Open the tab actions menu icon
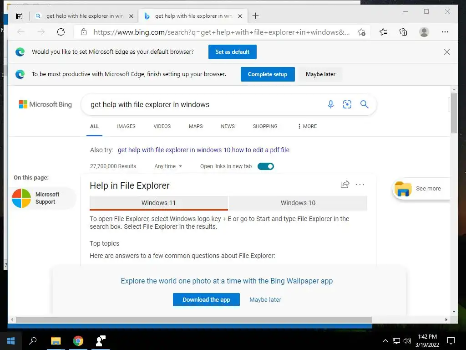Image resolution: width=466 pixels, height=350 pixels. (19, 16)
